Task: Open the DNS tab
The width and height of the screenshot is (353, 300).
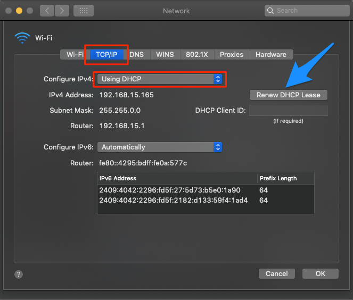Action: point(136,55)
